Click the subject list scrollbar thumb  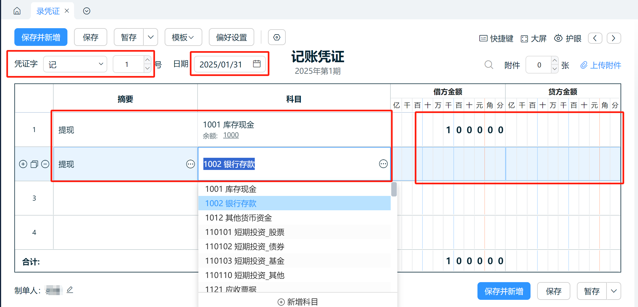tap(394, 189)
